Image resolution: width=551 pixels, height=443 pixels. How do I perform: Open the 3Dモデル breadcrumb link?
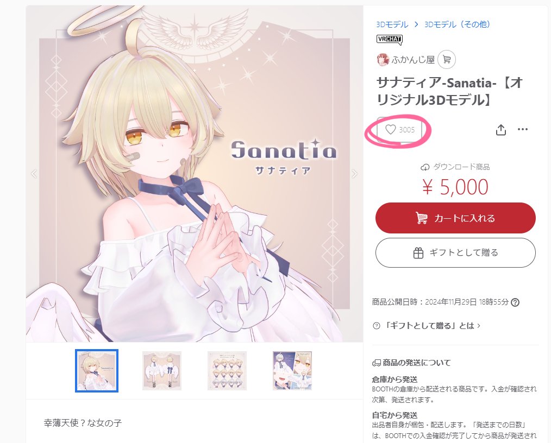392,24
